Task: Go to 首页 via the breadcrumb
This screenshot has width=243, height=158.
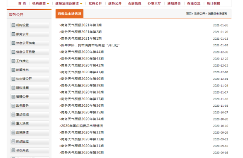Action: [189, 14]
